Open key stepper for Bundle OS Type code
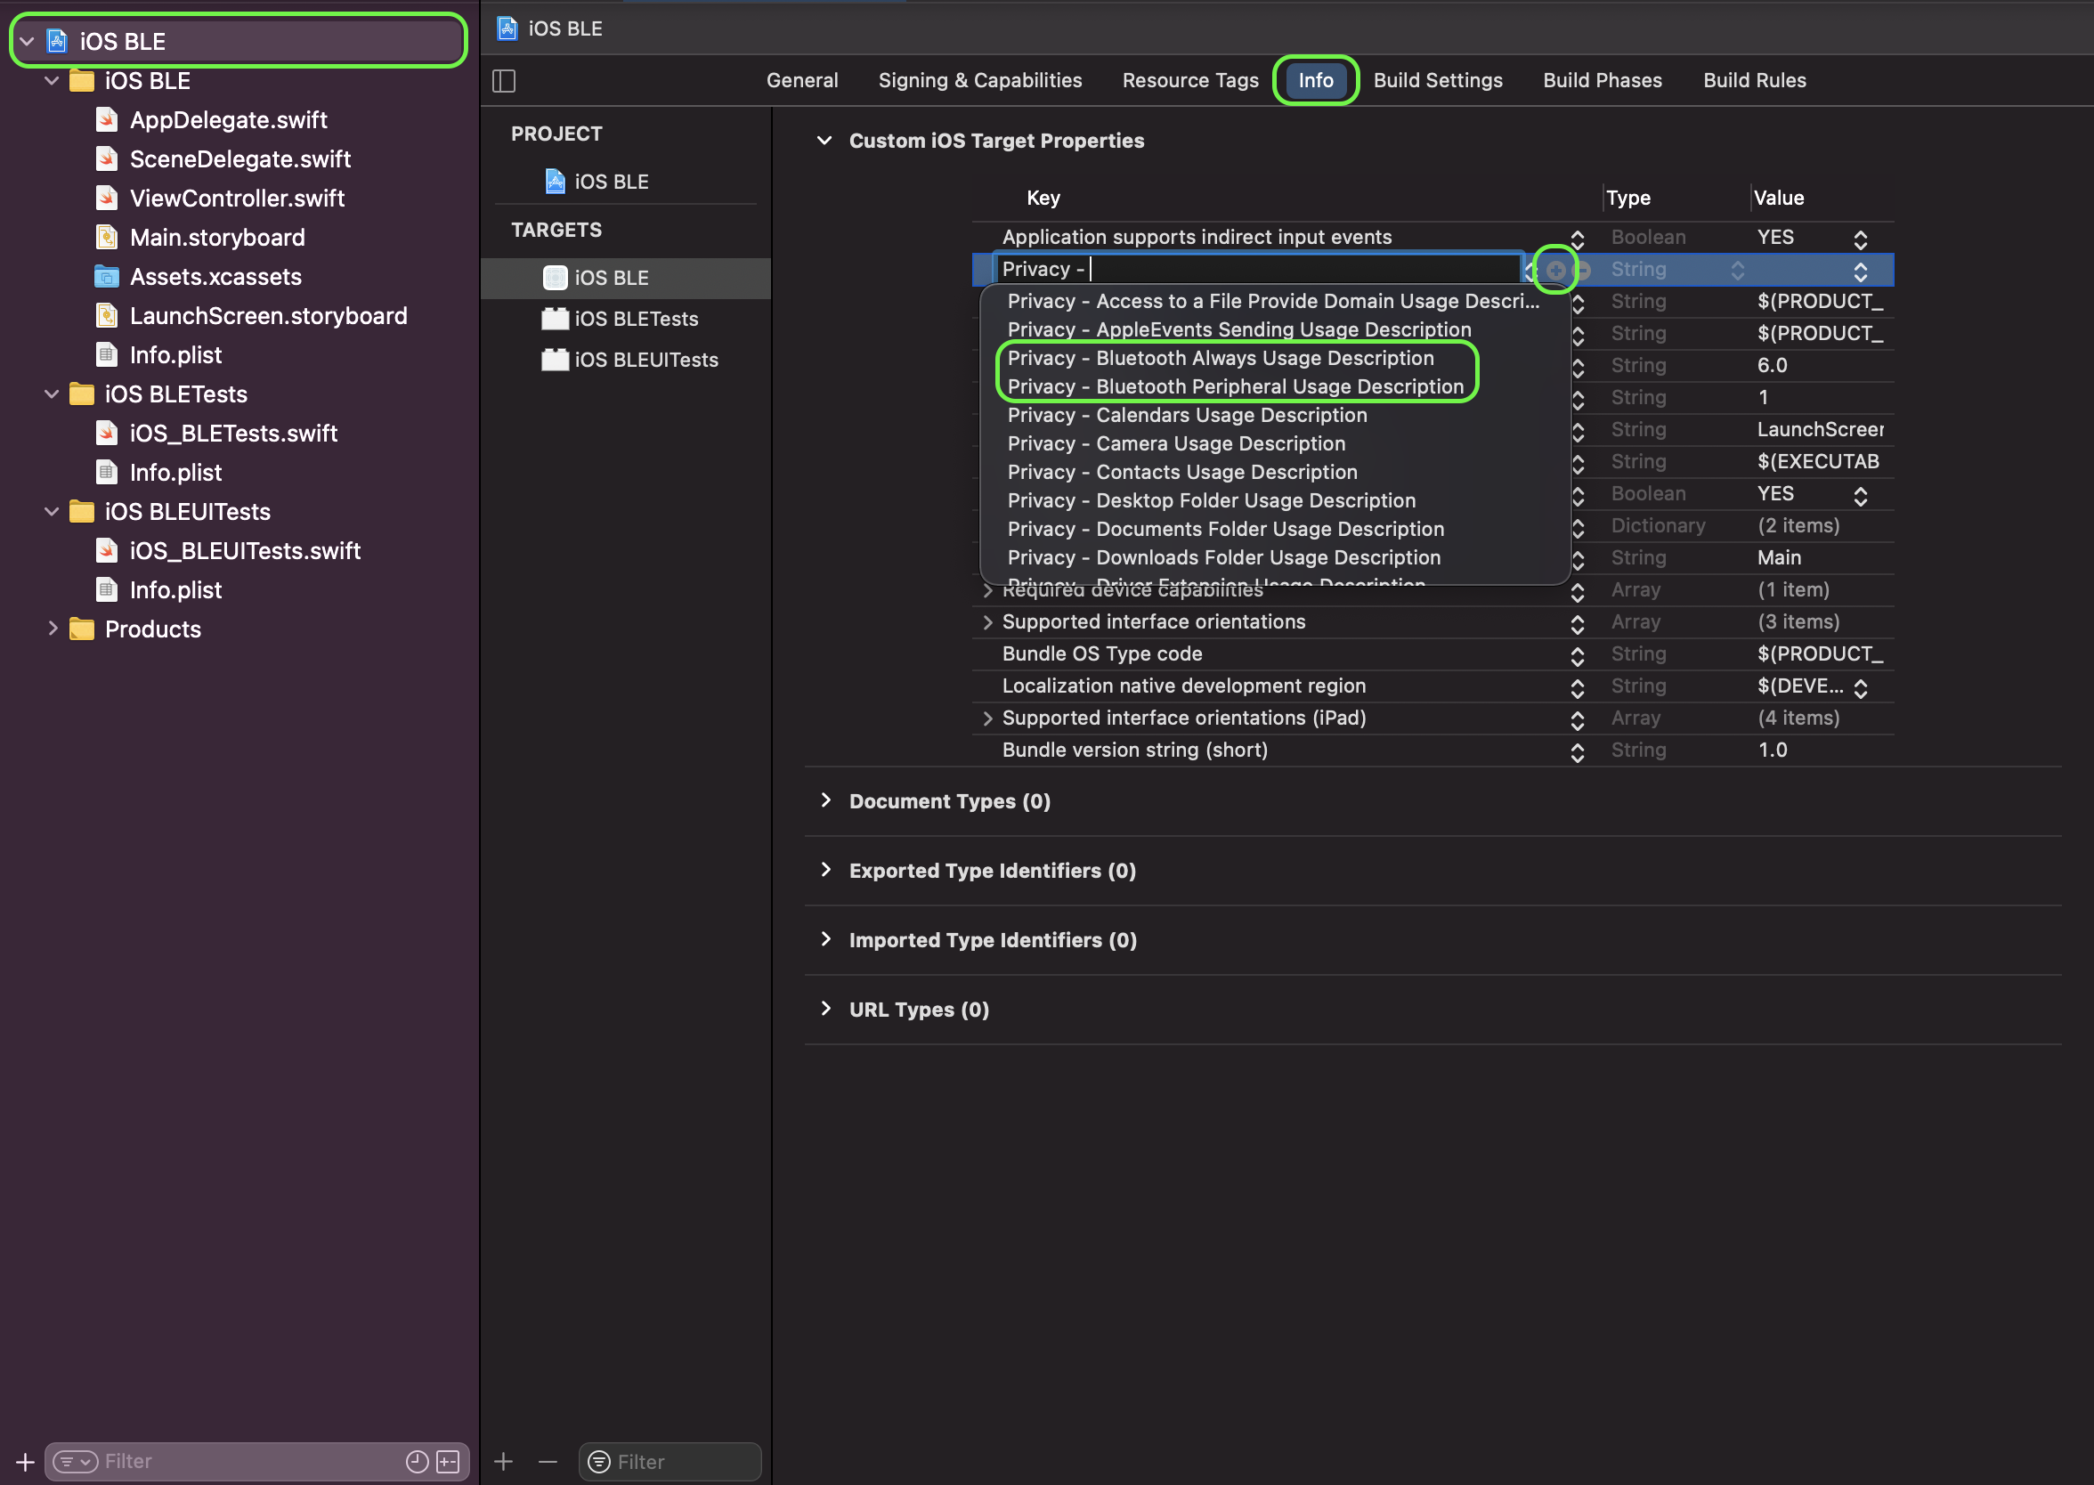 (1578, 655)
